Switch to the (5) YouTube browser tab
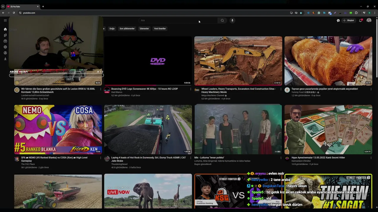This screenshot has width=378, height=212. pyautogui.click(x=23, y=6)
